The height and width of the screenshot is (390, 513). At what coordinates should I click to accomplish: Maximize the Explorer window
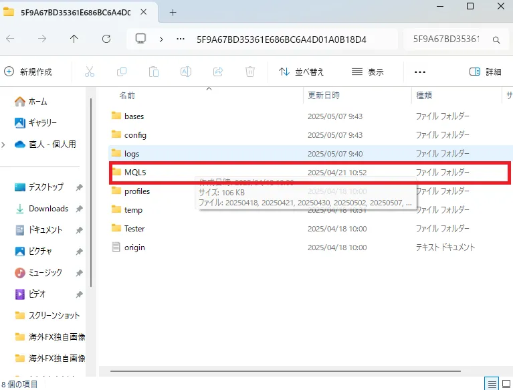click(x=470, y=6)
